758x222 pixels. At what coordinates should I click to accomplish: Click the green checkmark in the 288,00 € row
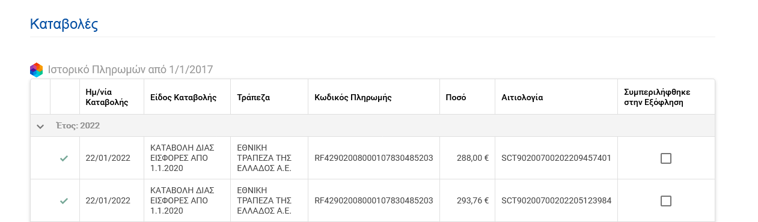64,158
